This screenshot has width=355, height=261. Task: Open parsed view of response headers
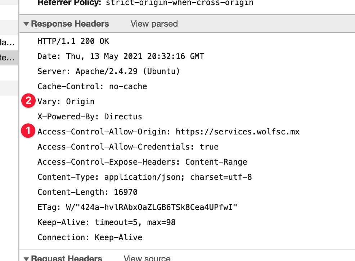[154, 24]
